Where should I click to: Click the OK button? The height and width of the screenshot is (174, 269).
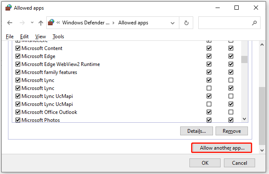[205, 163]
